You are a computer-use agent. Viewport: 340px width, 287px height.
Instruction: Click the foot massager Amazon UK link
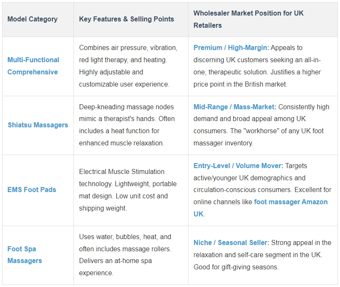click(x=260, y=208)
